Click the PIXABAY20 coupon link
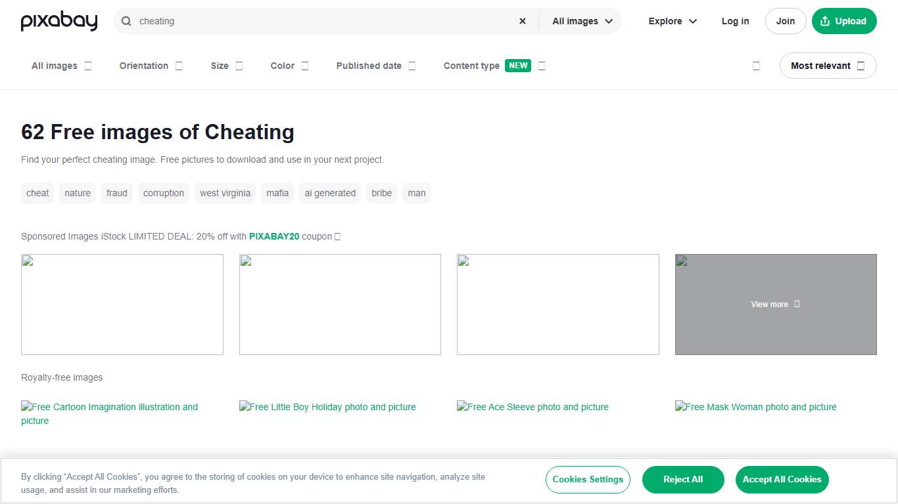 (274, 236)
